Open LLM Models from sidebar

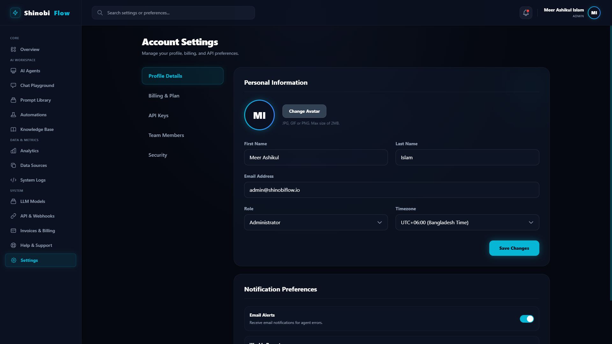pos(40,201)
